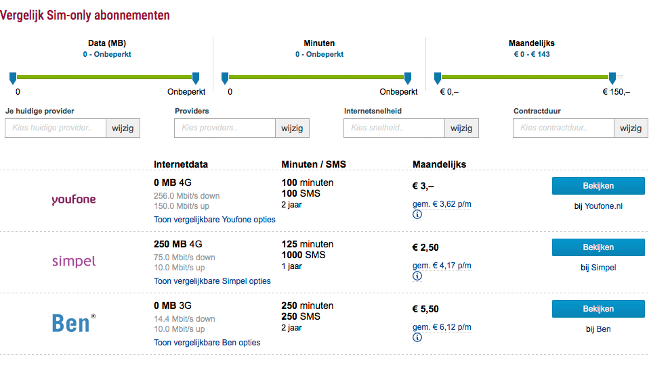The width and height of the screenshot is (649, 365).
Task: Click the right Maandelijks price slider handle
Action: (x=612, y=78)
